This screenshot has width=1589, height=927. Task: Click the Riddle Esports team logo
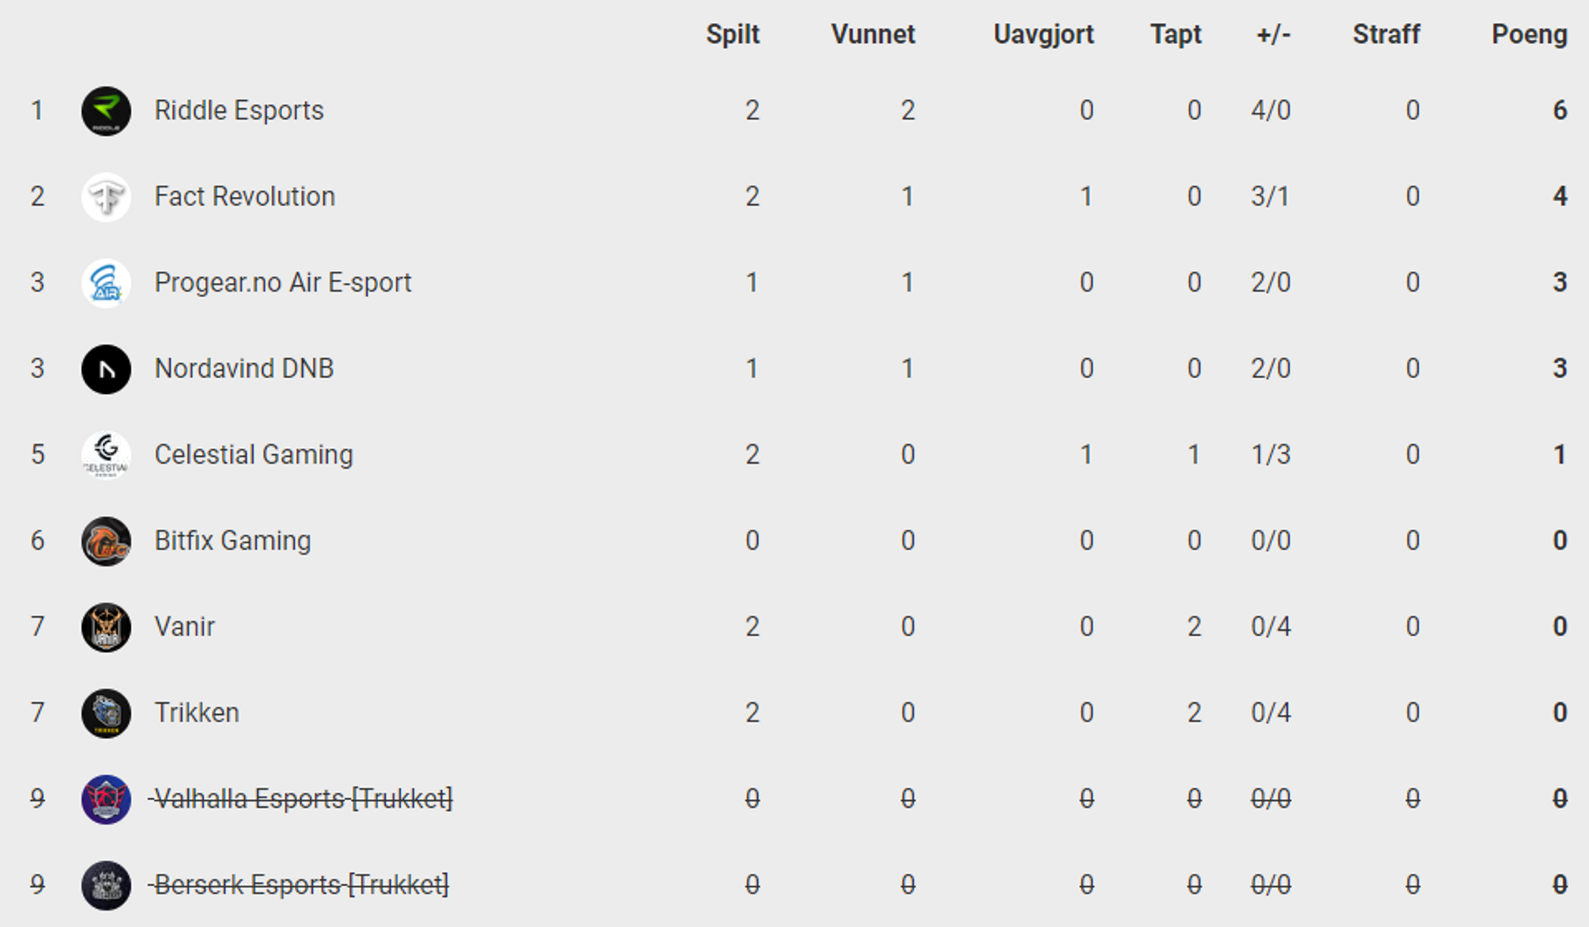pyautogui.click(x=106, y=111)
